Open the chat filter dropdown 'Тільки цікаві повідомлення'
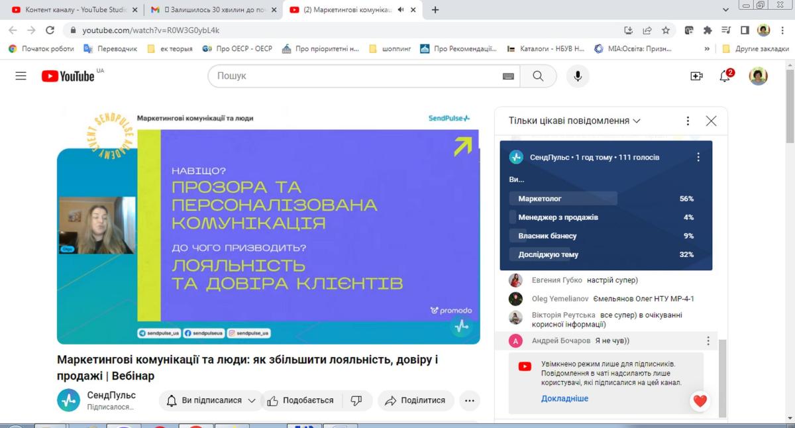The width and height of the screenshot is (795, 428). [x=574, y=121]
